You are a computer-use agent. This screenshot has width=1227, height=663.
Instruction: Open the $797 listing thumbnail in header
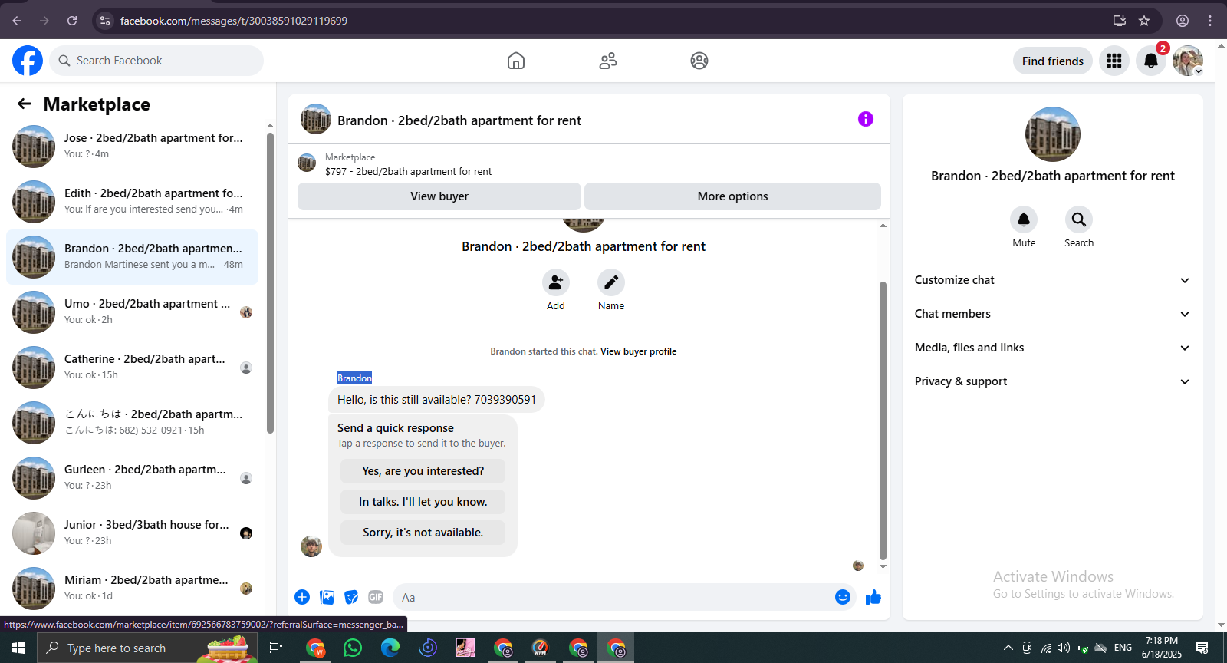[307, 163]
